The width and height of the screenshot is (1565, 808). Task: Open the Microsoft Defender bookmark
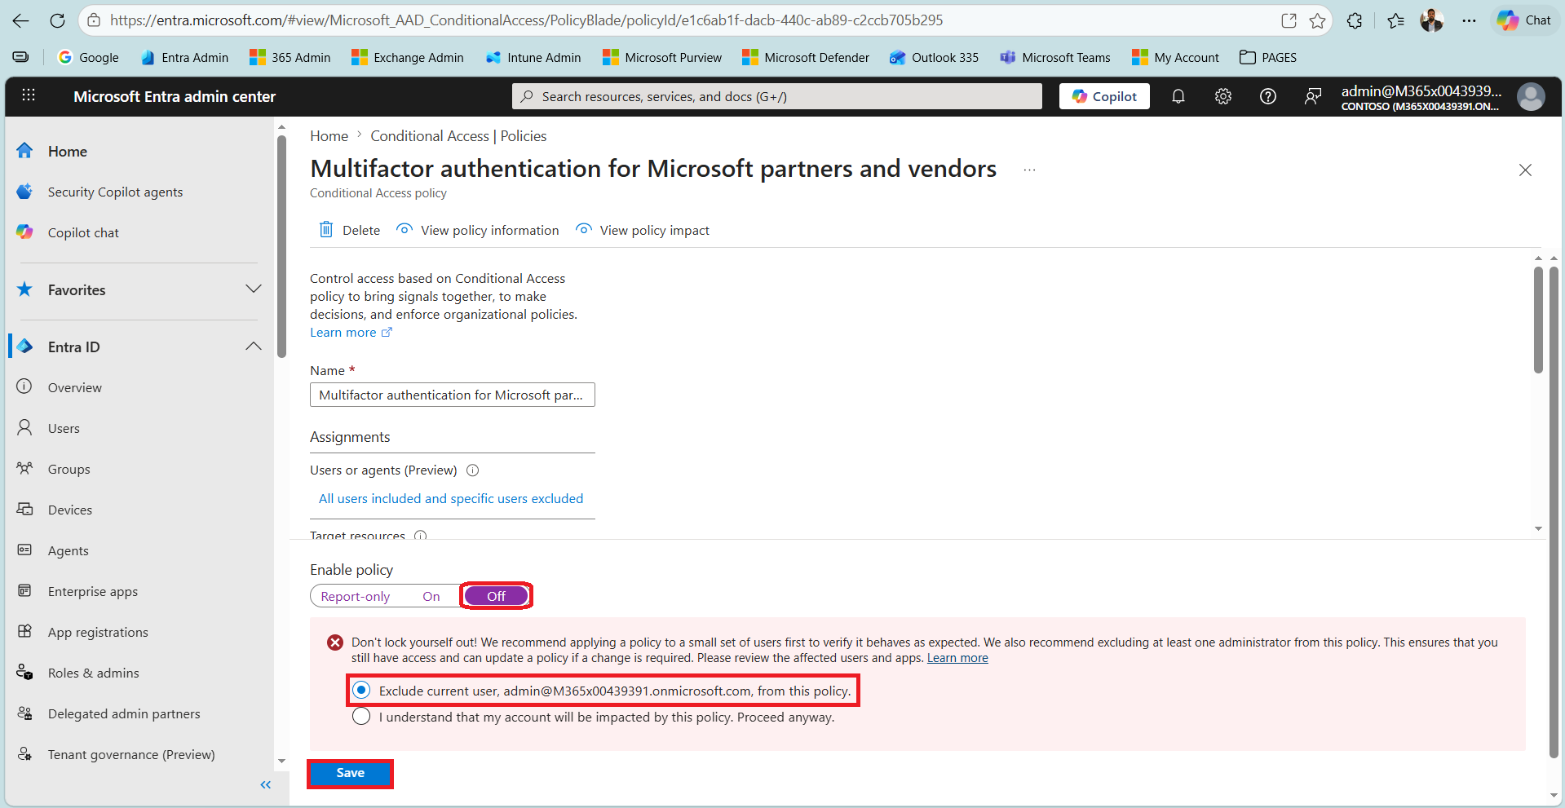806,58
